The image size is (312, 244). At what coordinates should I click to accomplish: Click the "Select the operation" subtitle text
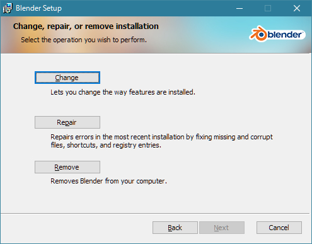tap(84, 40)
